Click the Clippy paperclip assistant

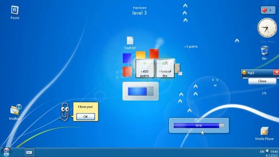click(65, 112)
